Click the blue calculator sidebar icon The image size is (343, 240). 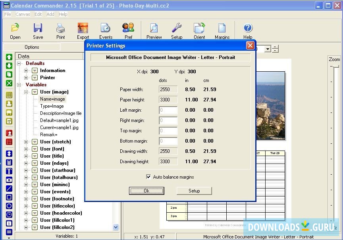coord(9,162)
